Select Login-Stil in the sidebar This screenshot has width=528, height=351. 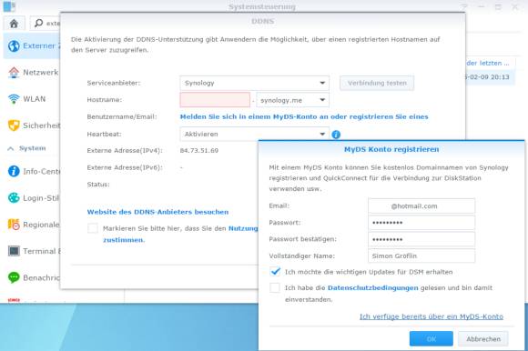click(32, 197)
